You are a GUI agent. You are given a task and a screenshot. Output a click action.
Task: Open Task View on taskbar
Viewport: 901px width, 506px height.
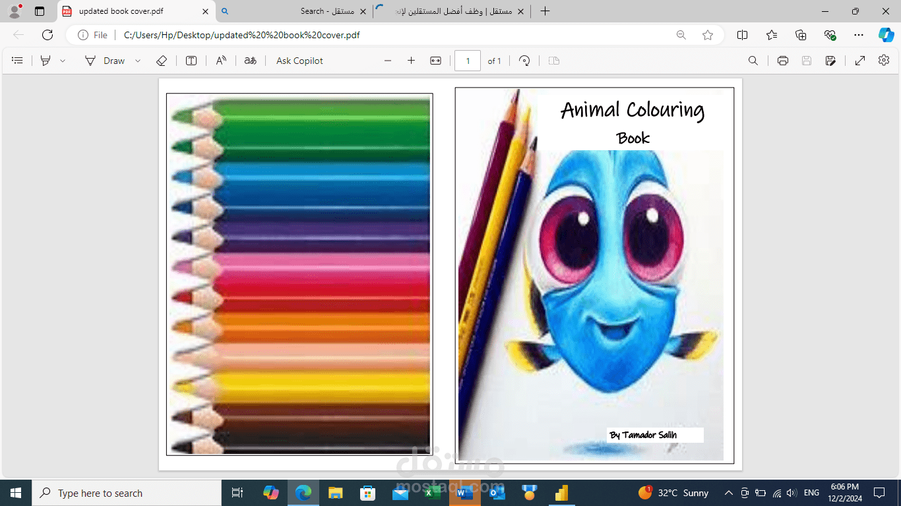coord(237,493)
